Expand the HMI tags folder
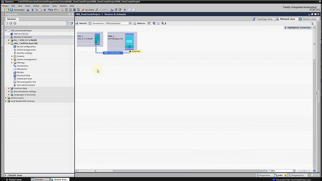Viewport: 322px width, 181px height. [x=12, y=63]
